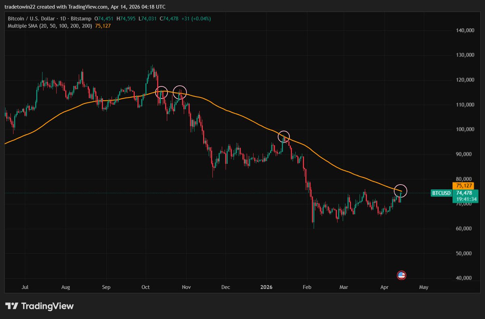The image size is (485, 319).
Task: Select the circle marker in mid-January 2026
Action: (284, 137)
